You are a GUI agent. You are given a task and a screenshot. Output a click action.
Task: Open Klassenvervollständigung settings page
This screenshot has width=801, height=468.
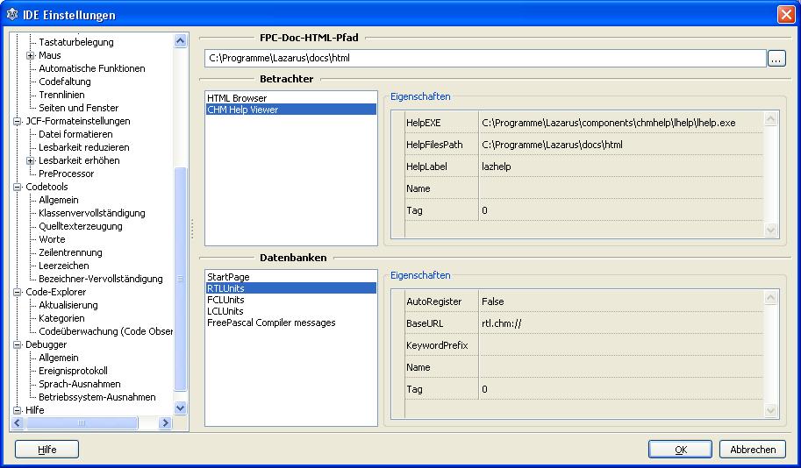(92, 213)
